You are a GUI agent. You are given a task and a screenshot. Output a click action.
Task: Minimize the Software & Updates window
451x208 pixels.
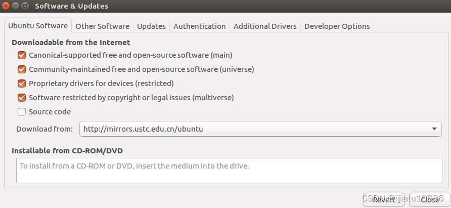16,6
